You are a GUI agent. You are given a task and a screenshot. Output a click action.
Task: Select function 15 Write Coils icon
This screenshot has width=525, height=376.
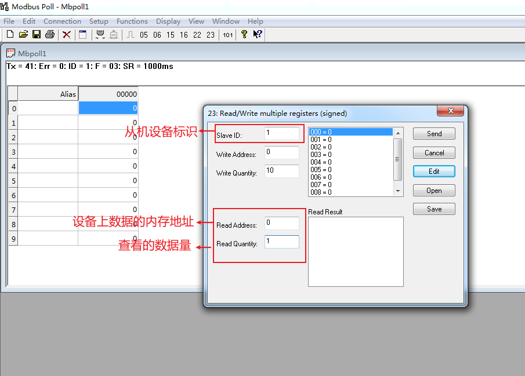tap(169, 34)
